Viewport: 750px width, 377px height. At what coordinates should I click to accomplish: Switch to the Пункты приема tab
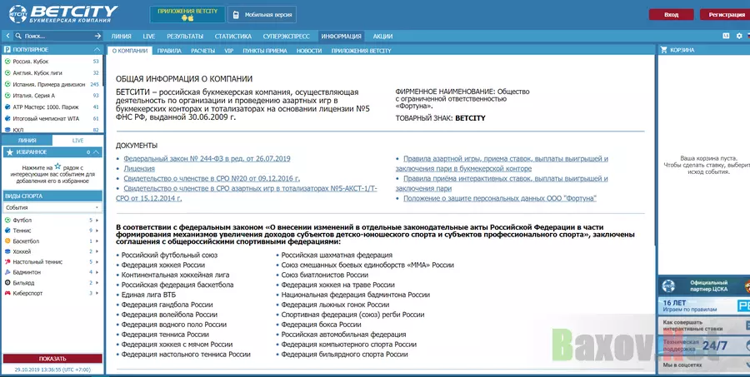264,51
